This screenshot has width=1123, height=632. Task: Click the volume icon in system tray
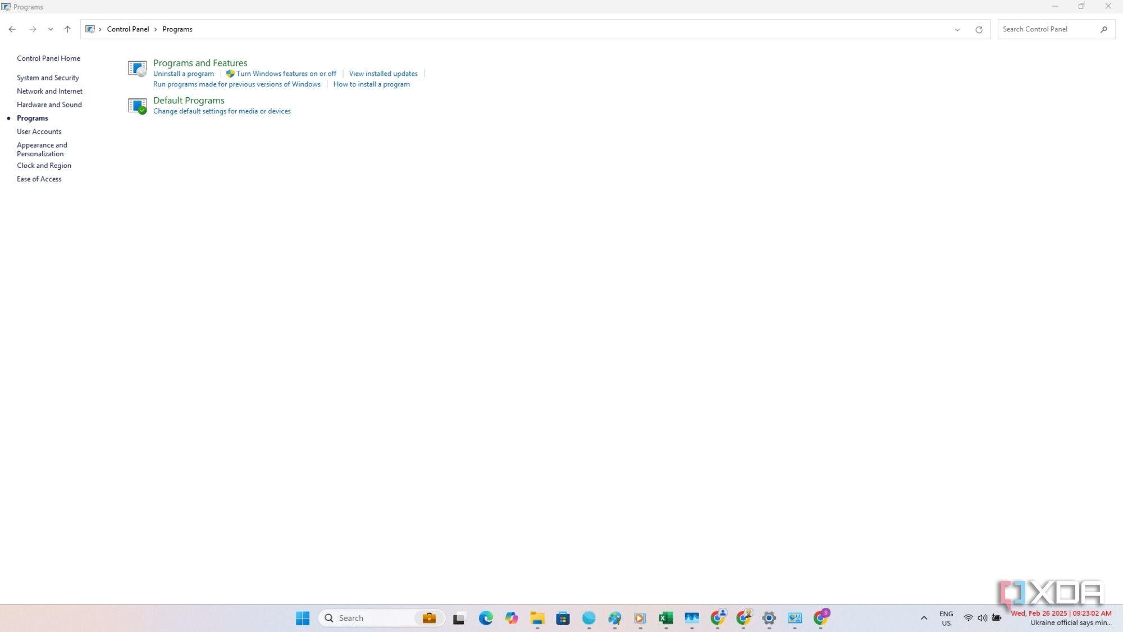982,618
